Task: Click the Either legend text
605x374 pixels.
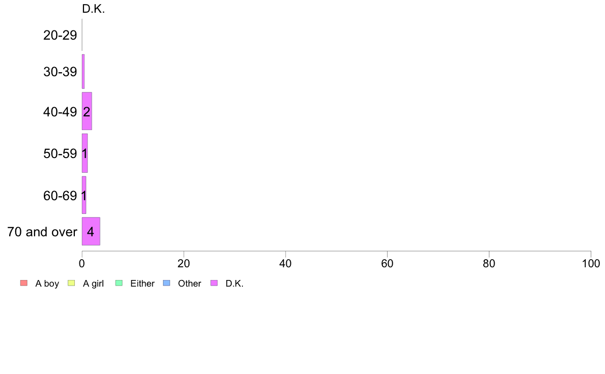Action: [x=143, y=284]
